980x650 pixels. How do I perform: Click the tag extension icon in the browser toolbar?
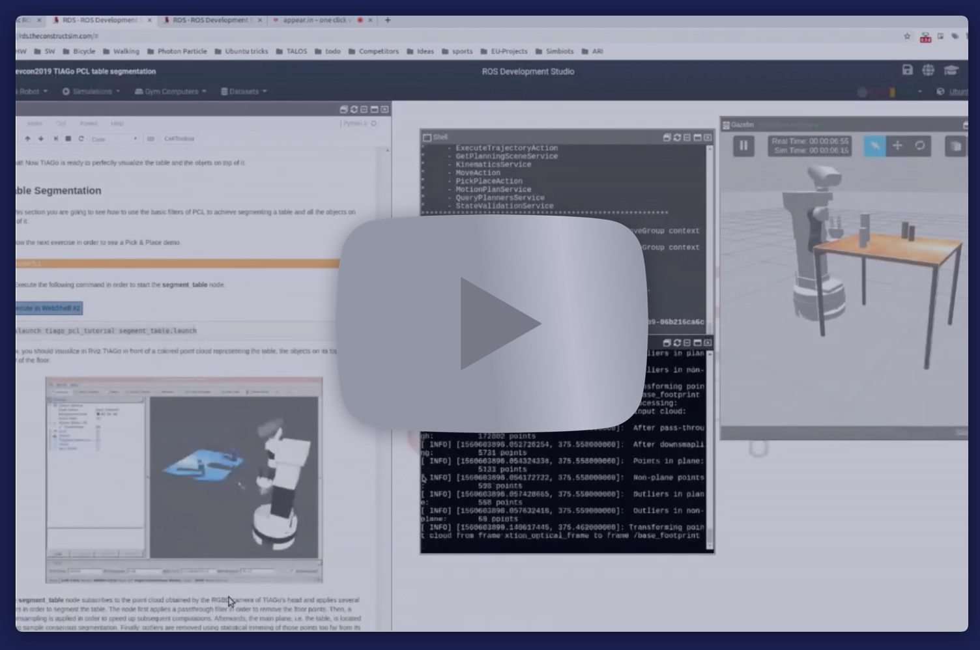[955, 36]
